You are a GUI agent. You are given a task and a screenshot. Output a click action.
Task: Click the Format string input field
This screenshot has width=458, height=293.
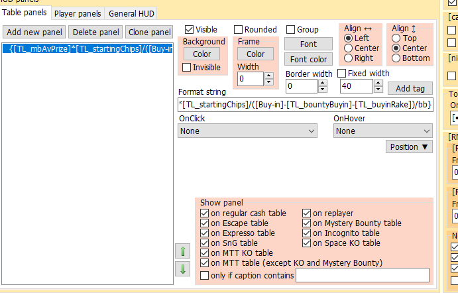coord(306,105)
